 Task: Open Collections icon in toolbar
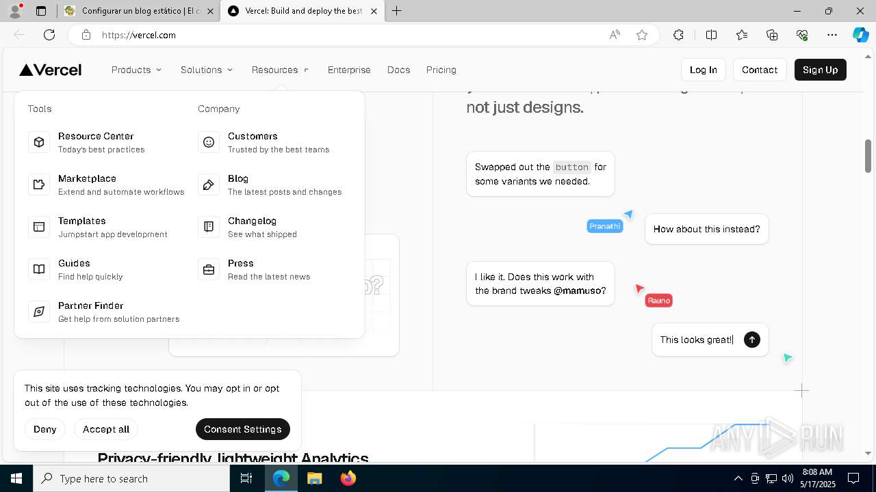pos(772,35)
